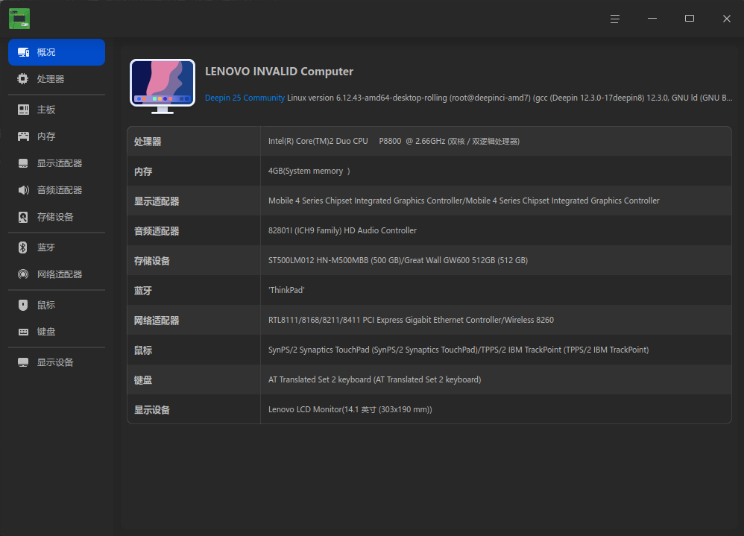Click the Linux version kernel string
The width and height of the screenshot is (744, 536).
(510, 98)
